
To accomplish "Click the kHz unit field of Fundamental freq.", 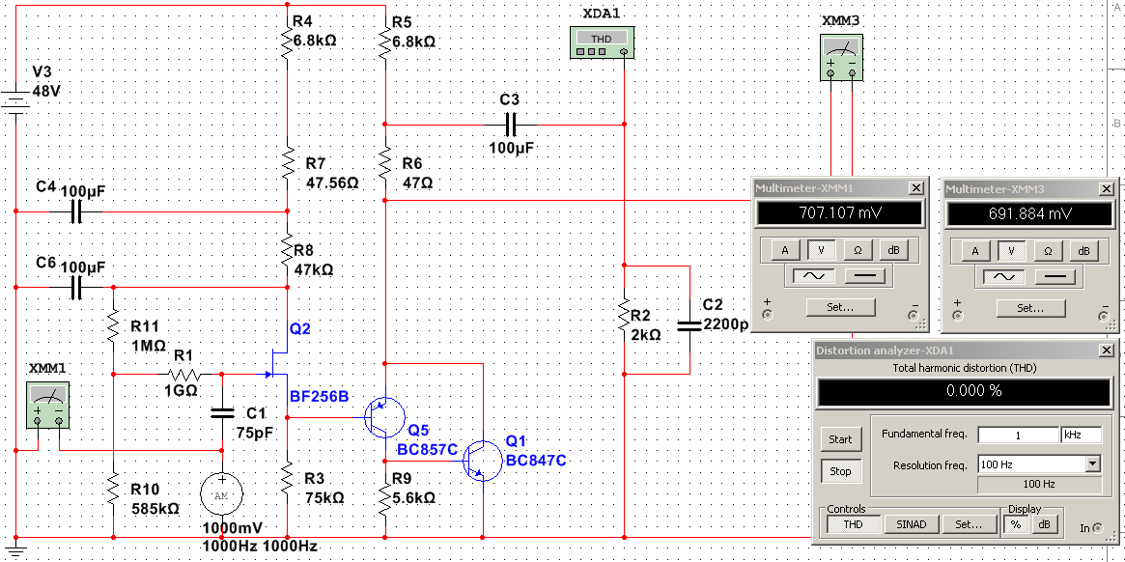I will 1082,435.
